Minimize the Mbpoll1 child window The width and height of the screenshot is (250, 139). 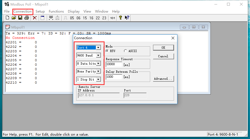pyautogui.click(x=184, y=27)
